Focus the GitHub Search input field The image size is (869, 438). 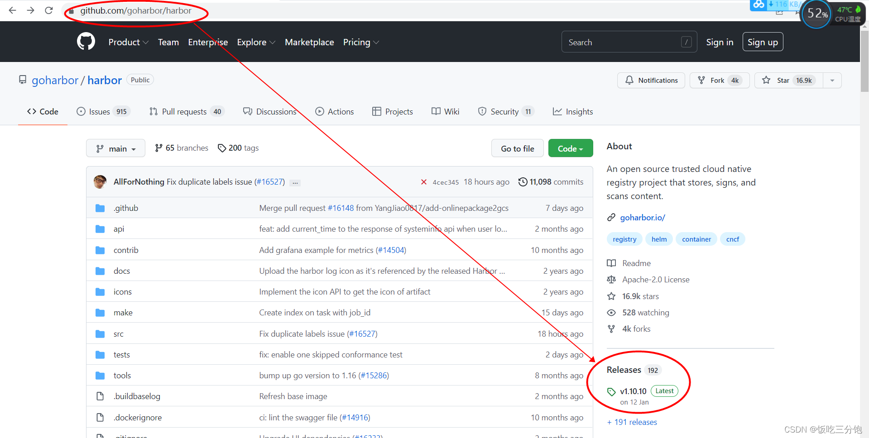coord(629,42)
